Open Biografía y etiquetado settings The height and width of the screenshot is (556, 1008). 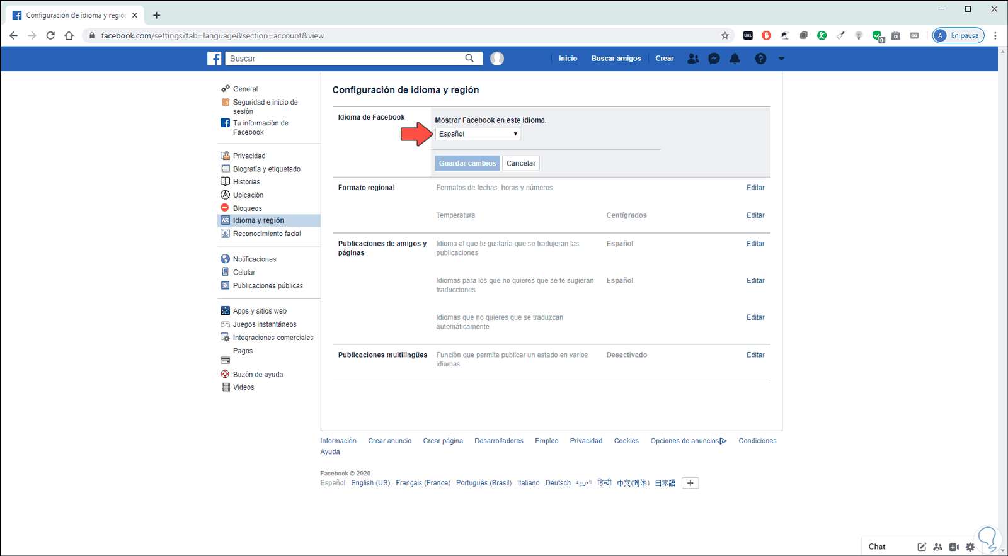266,169
